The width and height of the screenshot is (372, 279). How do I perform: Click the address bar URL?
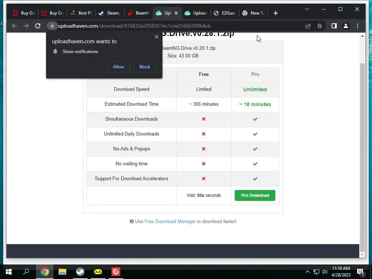tap(134, 26)
